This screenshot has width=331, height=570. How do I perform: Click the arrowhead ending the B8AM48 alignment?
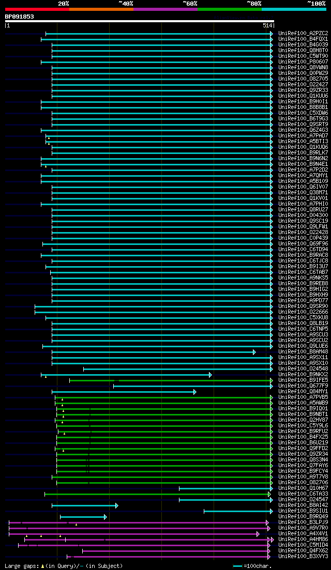pyautogui.click(x=254, y=352)
